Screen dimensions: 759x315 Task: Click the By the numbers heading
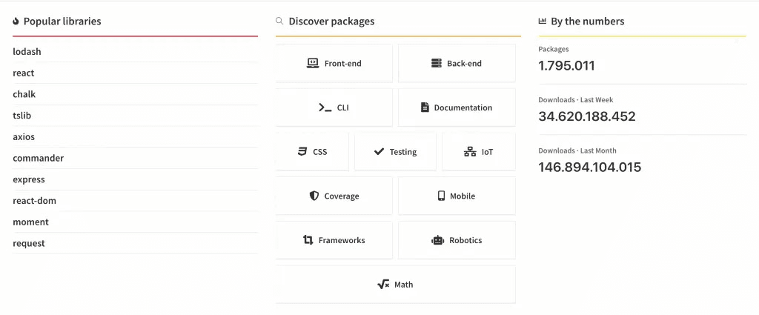[588, 21]
